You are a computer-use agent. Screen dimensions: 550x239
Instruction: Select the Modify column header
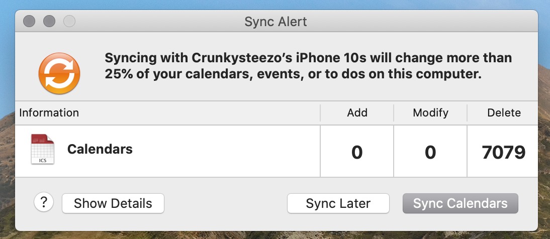tap(430, 113)
